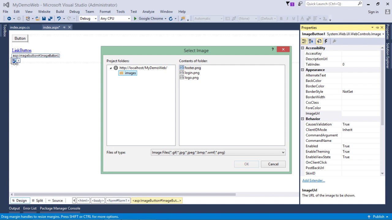Close the Select Image dialog
The image size is (392, 220).
tap(283, 49)
